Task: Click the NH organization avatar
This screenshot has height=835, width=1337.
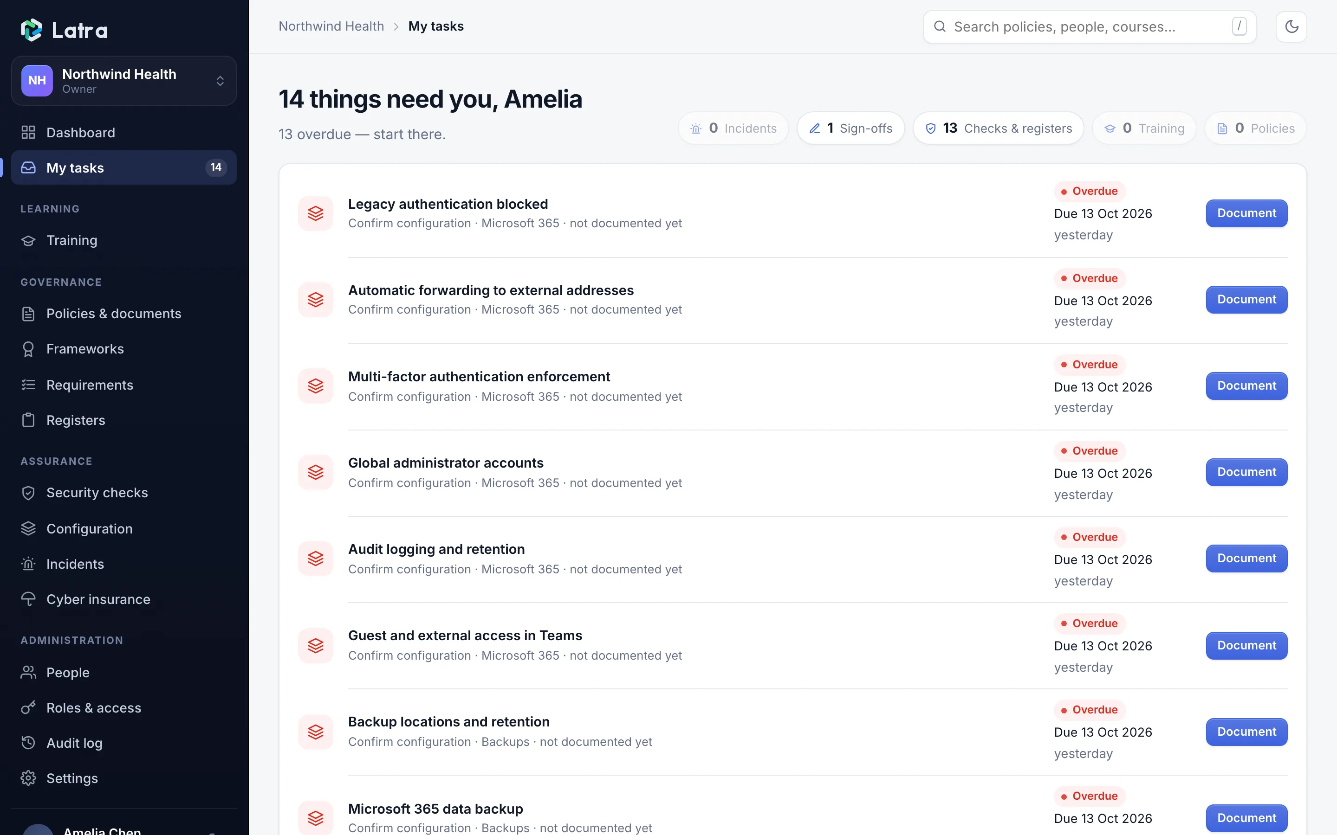Action: [37, 81]
